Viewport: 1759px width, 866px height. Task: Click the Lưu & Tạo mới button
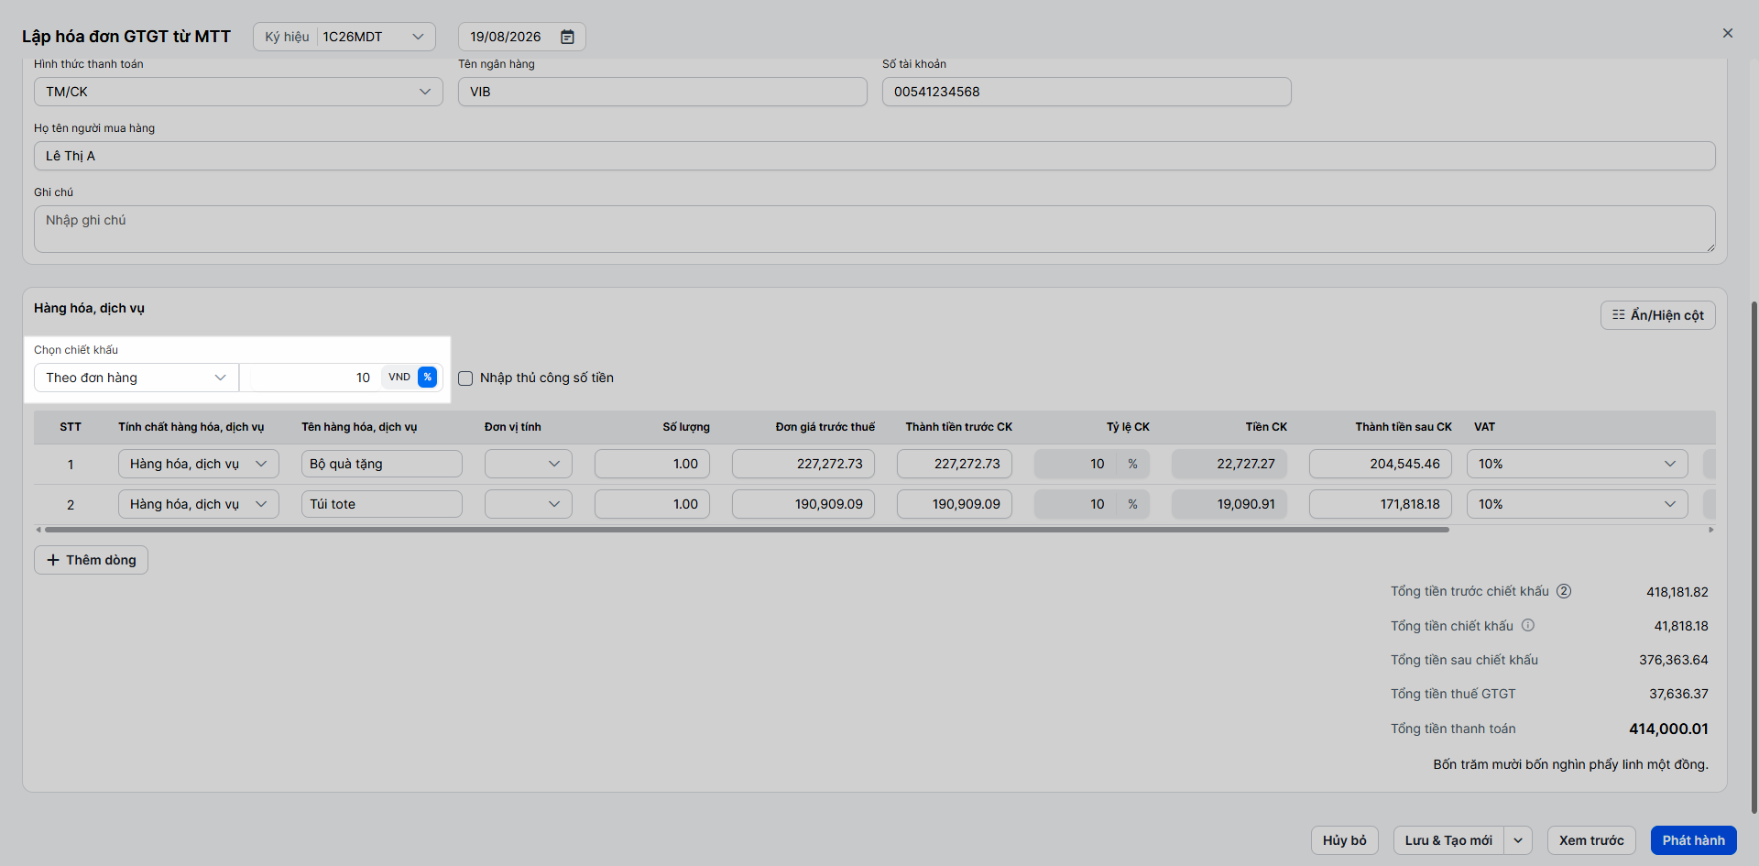1448,840
